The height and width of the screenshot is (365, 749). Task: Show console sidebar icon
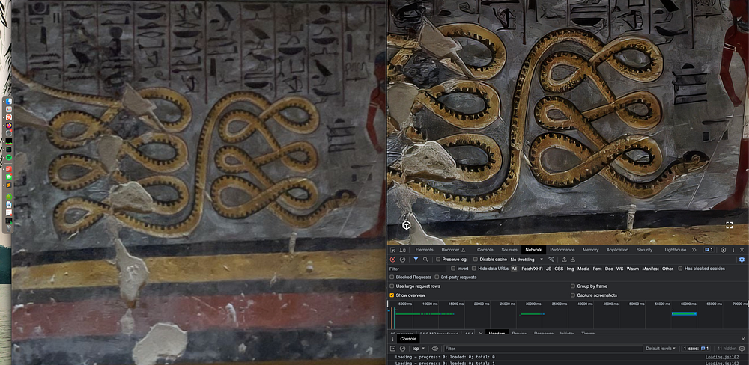(392, 349)
